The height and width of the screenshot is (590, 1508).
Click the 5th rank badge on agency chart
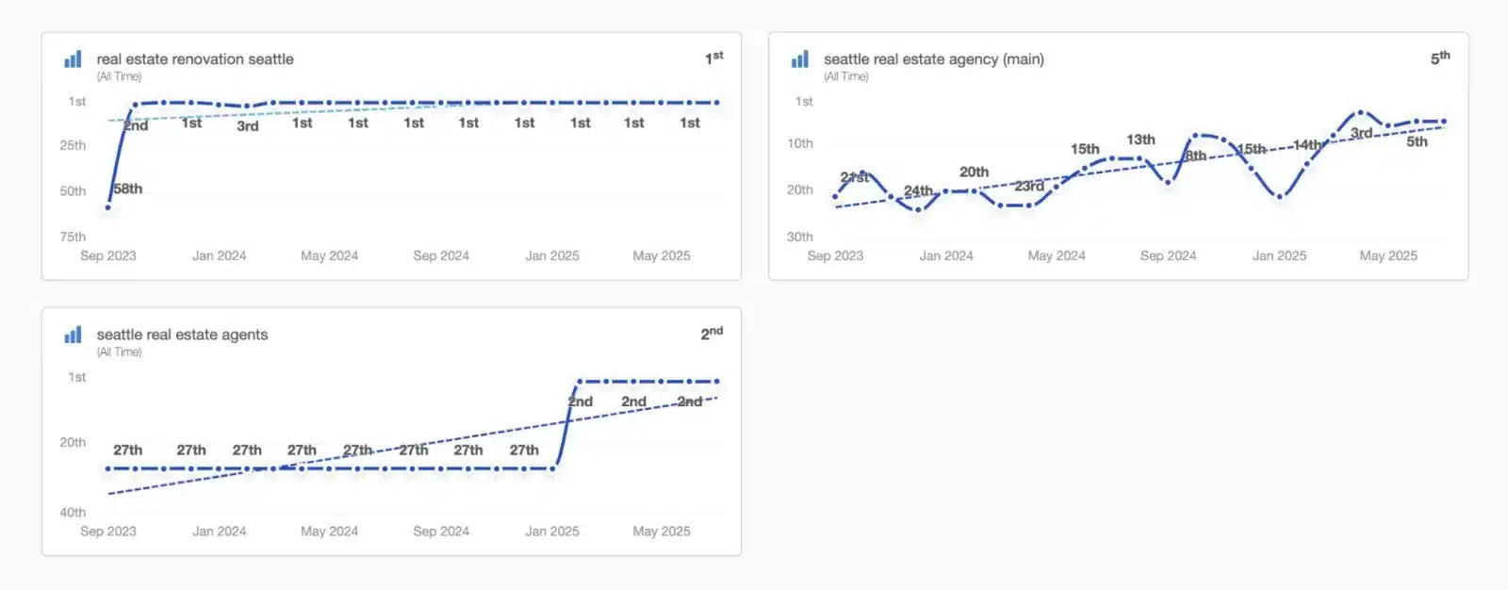click(1440, 58)
